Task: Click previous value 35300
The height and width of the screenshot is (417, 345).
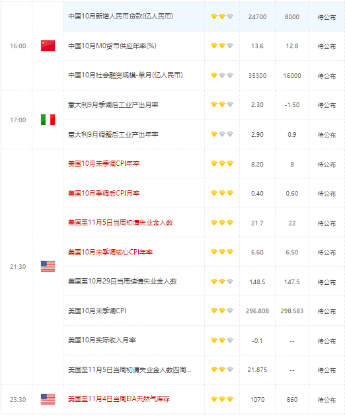Action: [x=257, y=76]
